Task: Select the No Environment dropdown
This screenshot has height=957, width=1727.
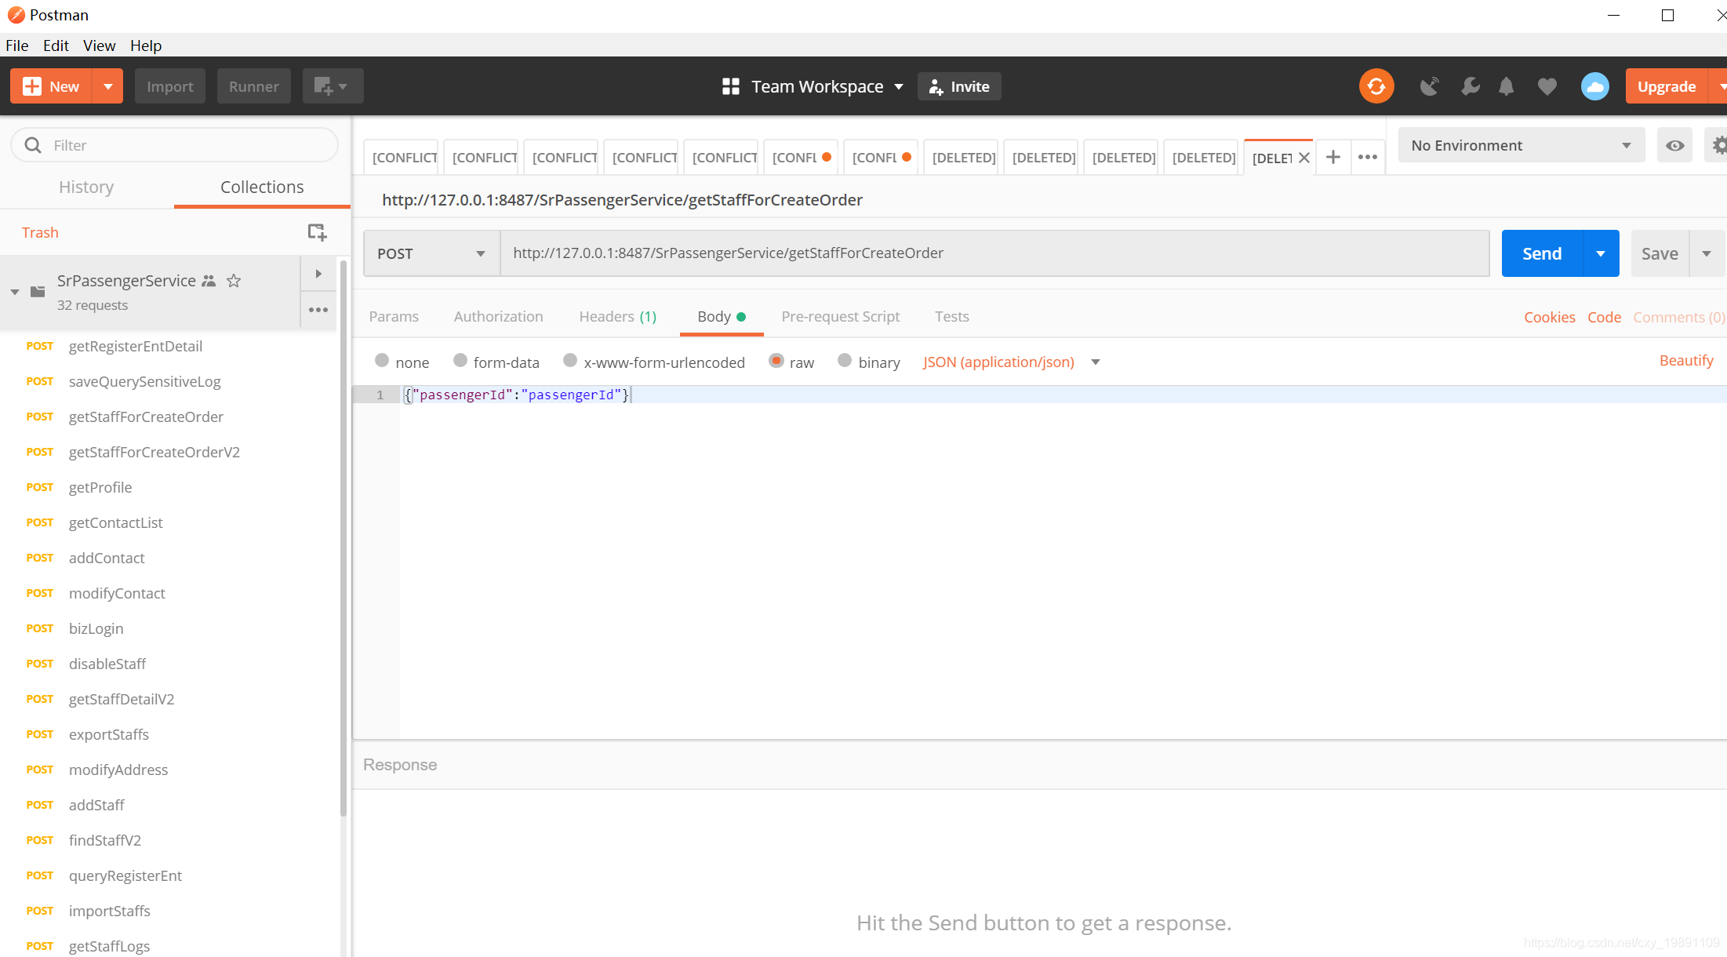Action: [1520, 144]
